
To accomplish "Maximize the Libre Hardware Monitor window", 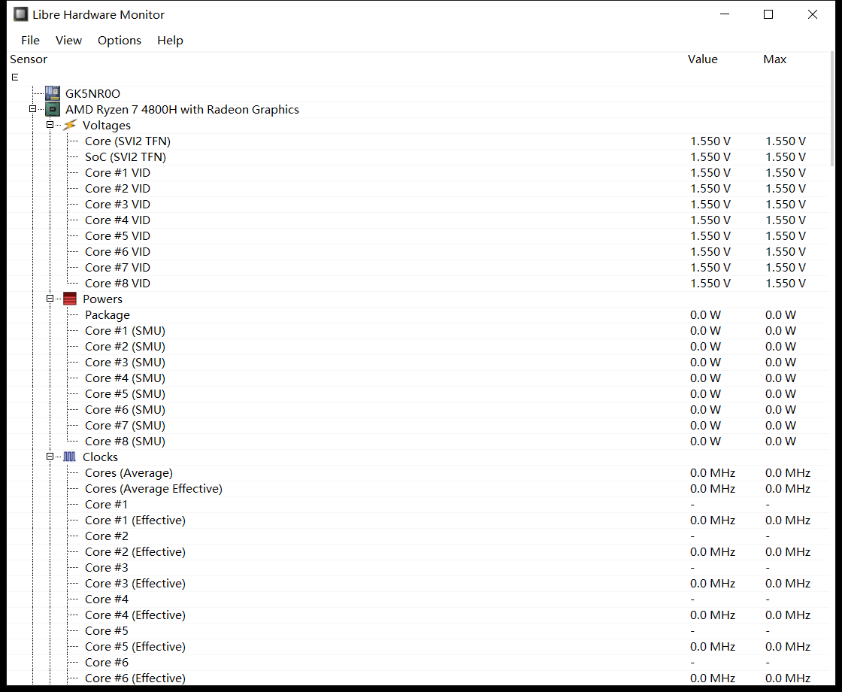I will (x=768, y=14).
